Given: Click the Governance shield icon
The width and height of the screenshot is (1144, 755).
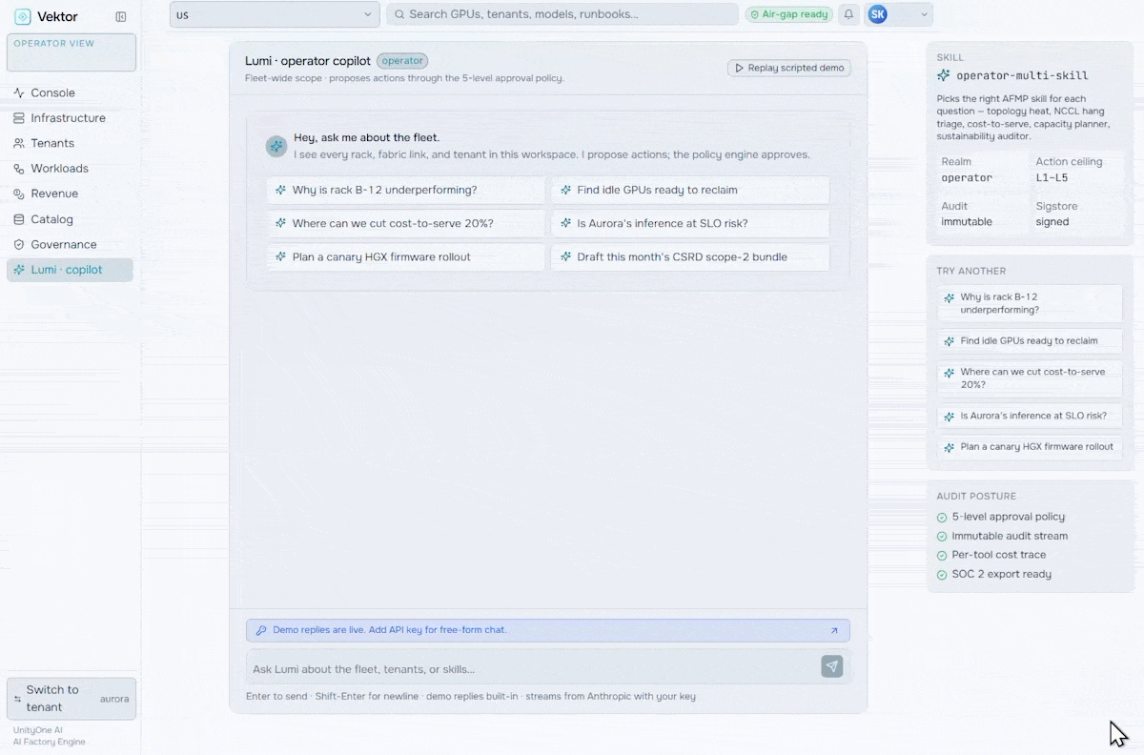Looking at the screenshot, I should 19,244.
